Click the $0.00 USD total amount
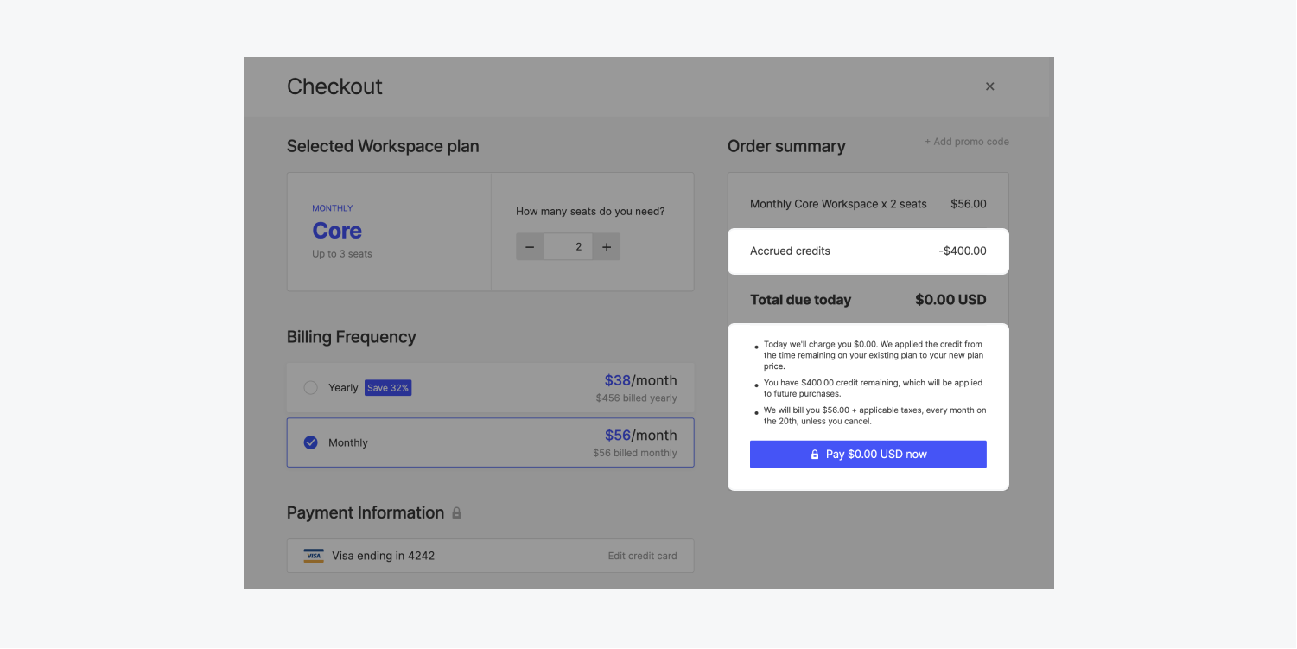The image size is (1297, 649). tap(950, 300)
